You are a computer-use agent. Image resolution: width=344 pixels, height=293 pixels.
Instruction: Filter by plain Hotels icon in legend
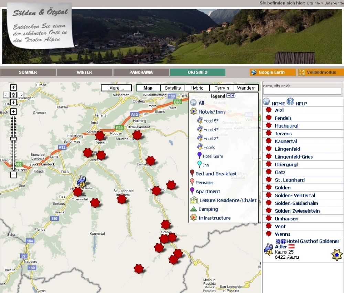pyautogui.click(x=200, y=146)
